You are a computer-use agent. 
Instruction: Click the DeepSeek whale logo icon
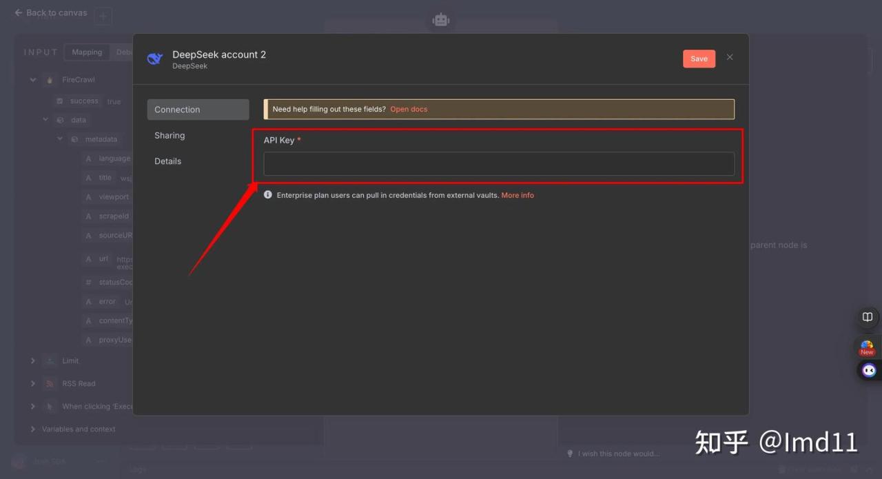[x=155, y=59]
